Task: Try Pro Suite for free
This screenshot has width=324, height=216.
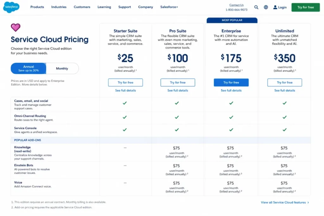Action: [178, 83]
